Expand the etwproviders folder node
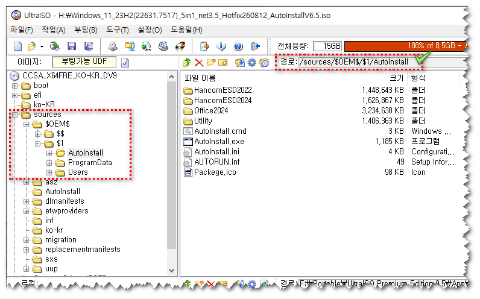 click(x=26, y=211)
